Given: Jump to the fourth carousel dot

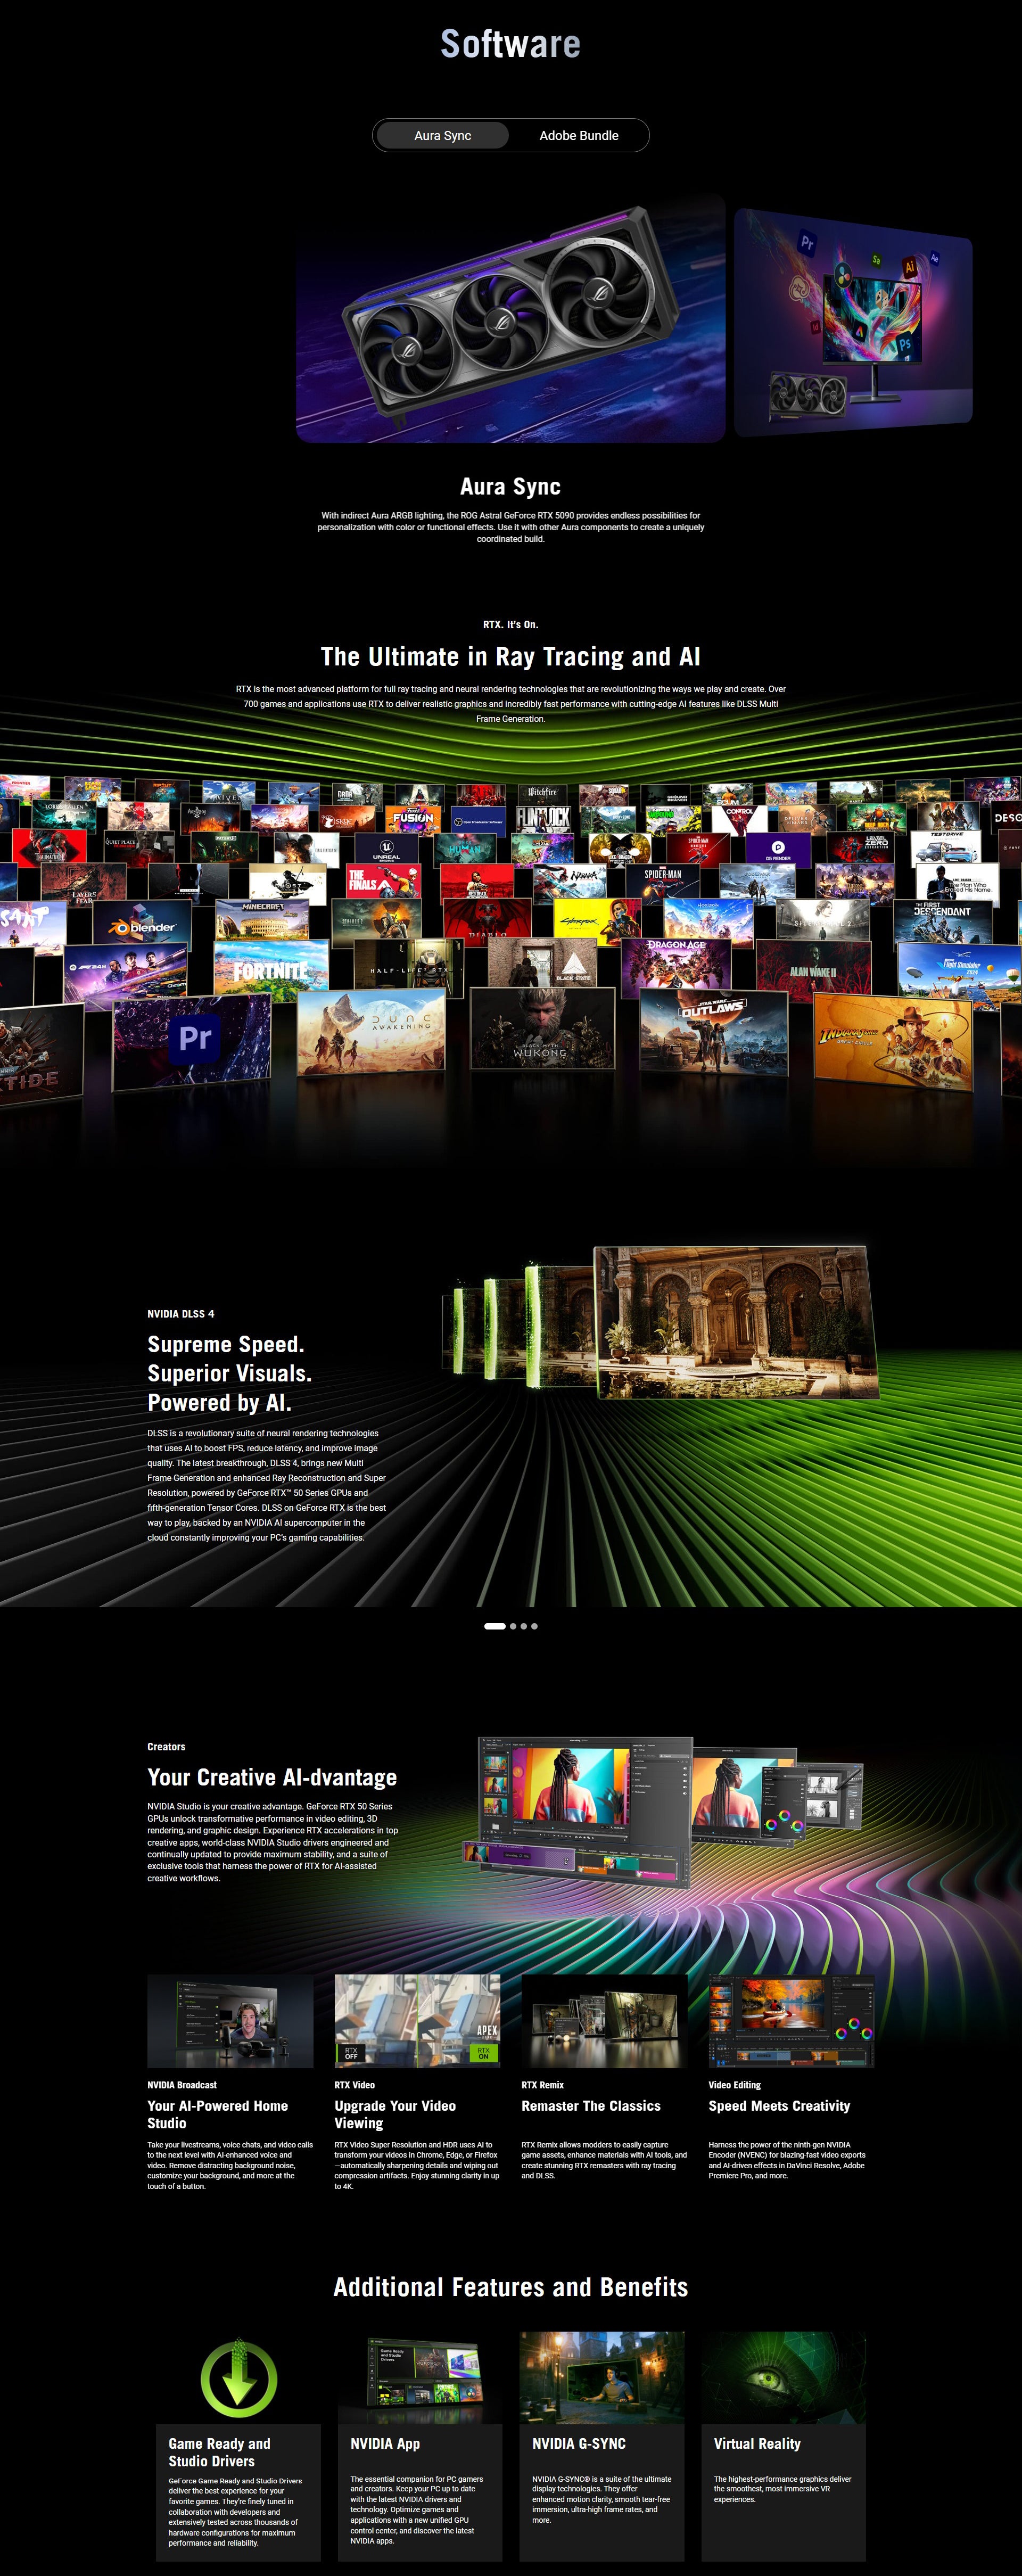Looking at the screenshot, I should point(535,1626).
